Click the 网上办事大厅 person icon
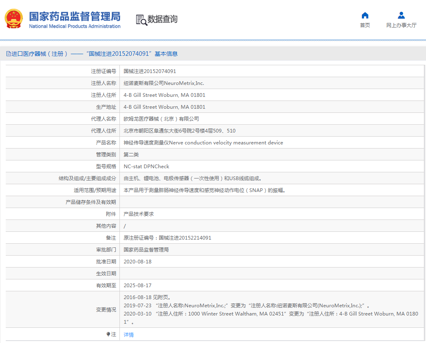 pos(401,16)
